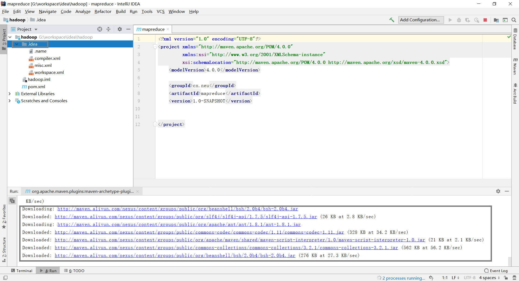Hide the Run tool window

click(x=507, y=191)
